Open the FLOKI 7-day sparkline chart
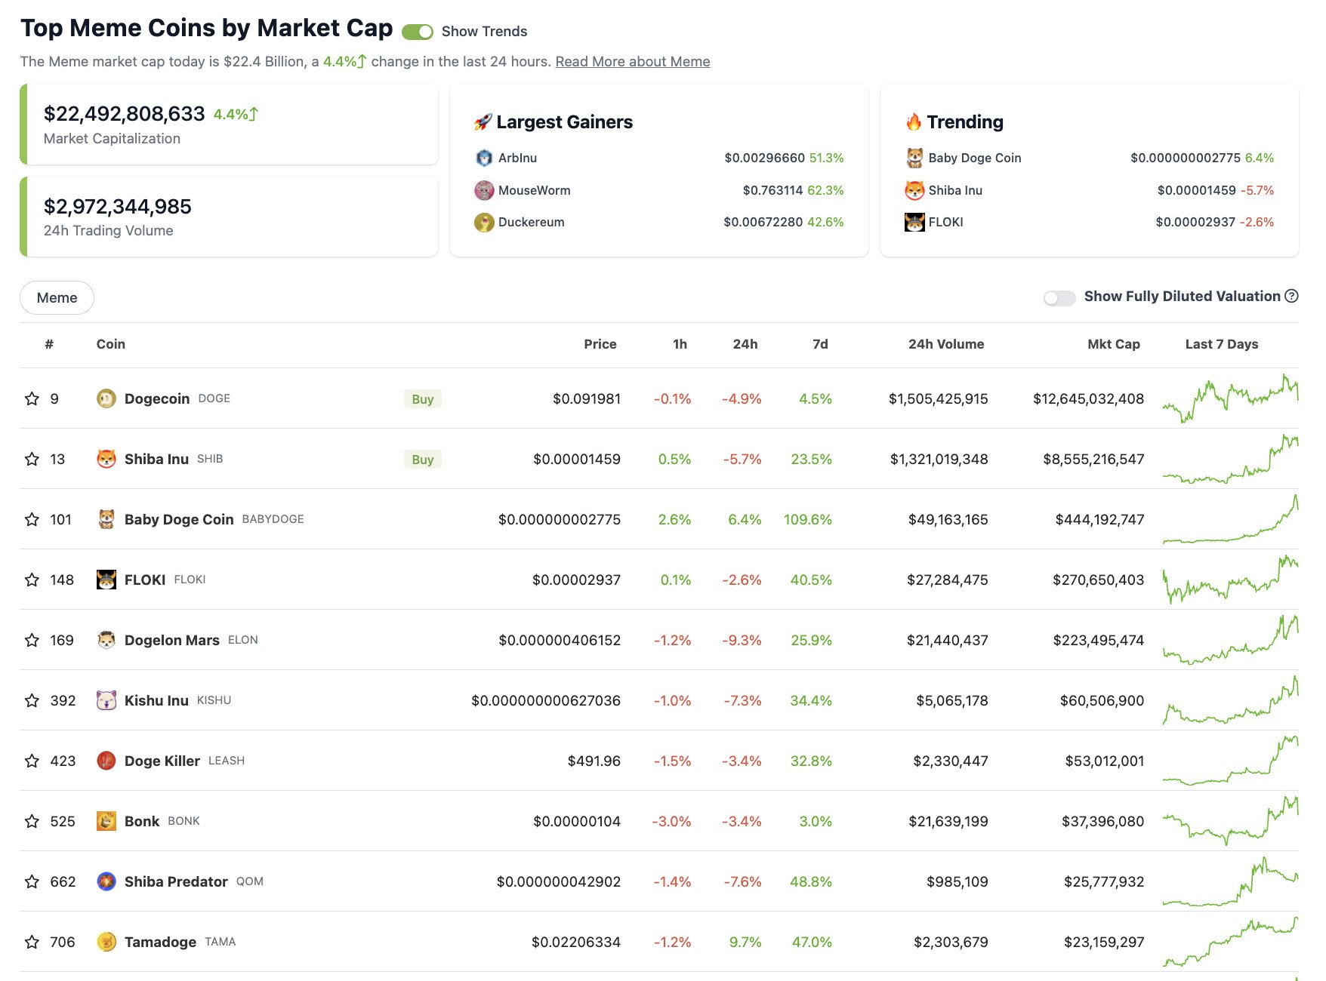1326x981 pixels. (x=1230, y=580)
